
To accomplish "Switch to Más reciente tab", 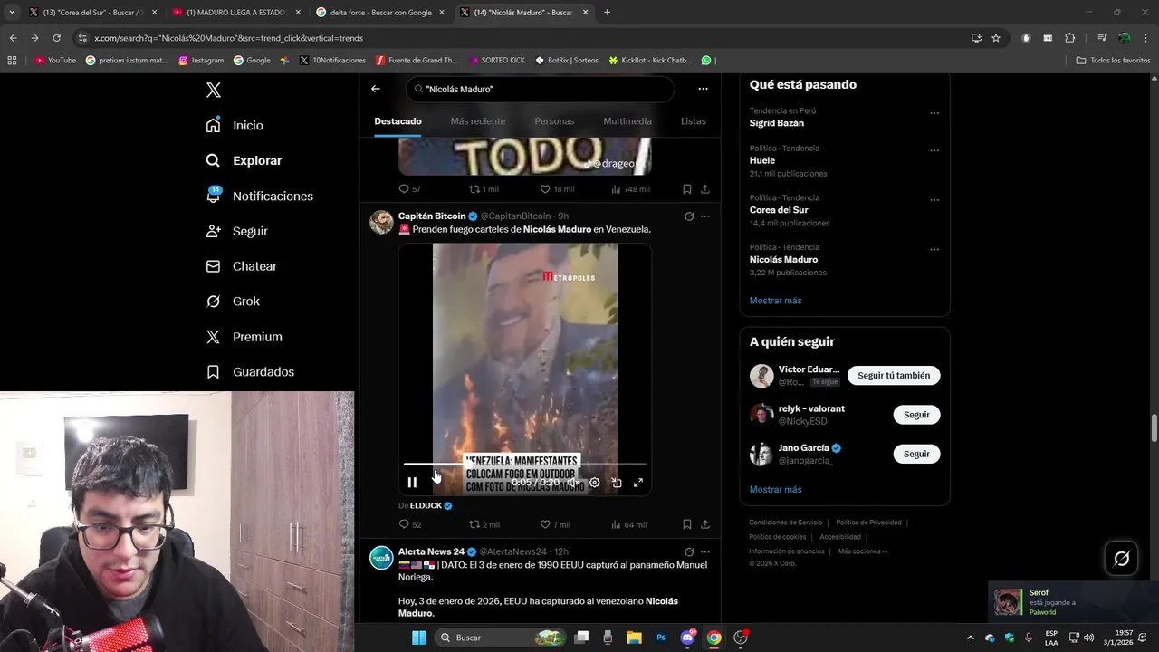I will [x=478, y=121].
